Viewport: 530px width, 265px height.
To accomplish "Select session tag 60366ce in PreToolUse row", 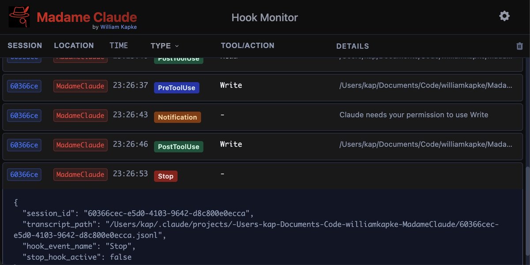I will (x=24, y=86).
